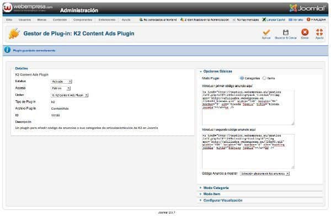
Task: Click the frontend connected users icon
Action: pos(141,19)
